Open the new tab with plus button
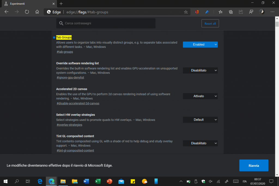The height and width of the screenshot is (186, 279). tap(61, 4)
